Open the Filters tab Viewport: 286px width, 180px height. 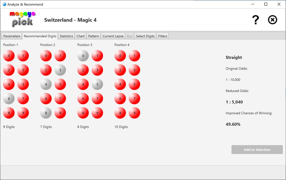pos(162,36)
